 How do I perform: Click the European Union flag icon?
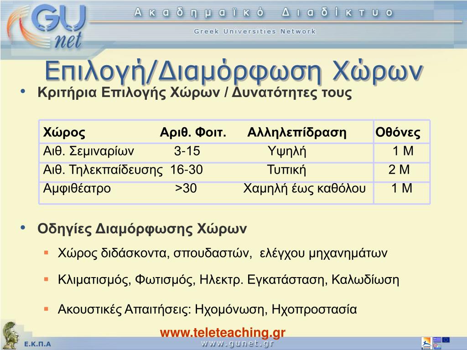[446, 340]
